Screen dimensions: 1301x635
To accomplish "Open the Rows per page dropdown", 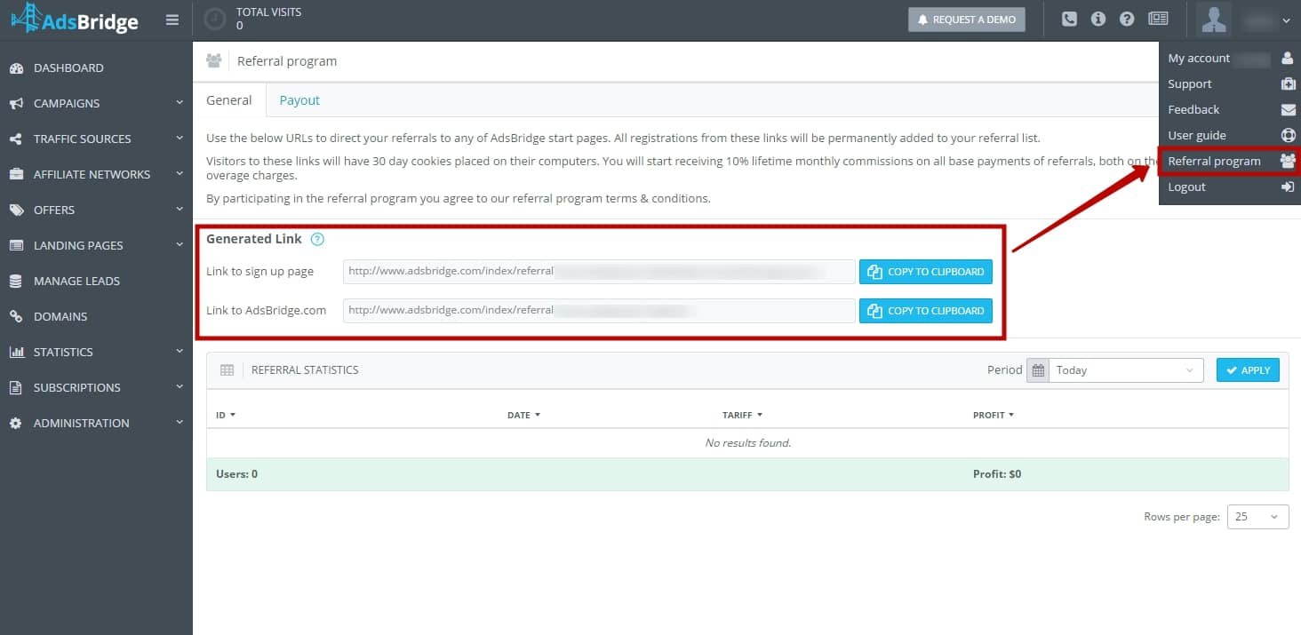I will (1257, 517).
